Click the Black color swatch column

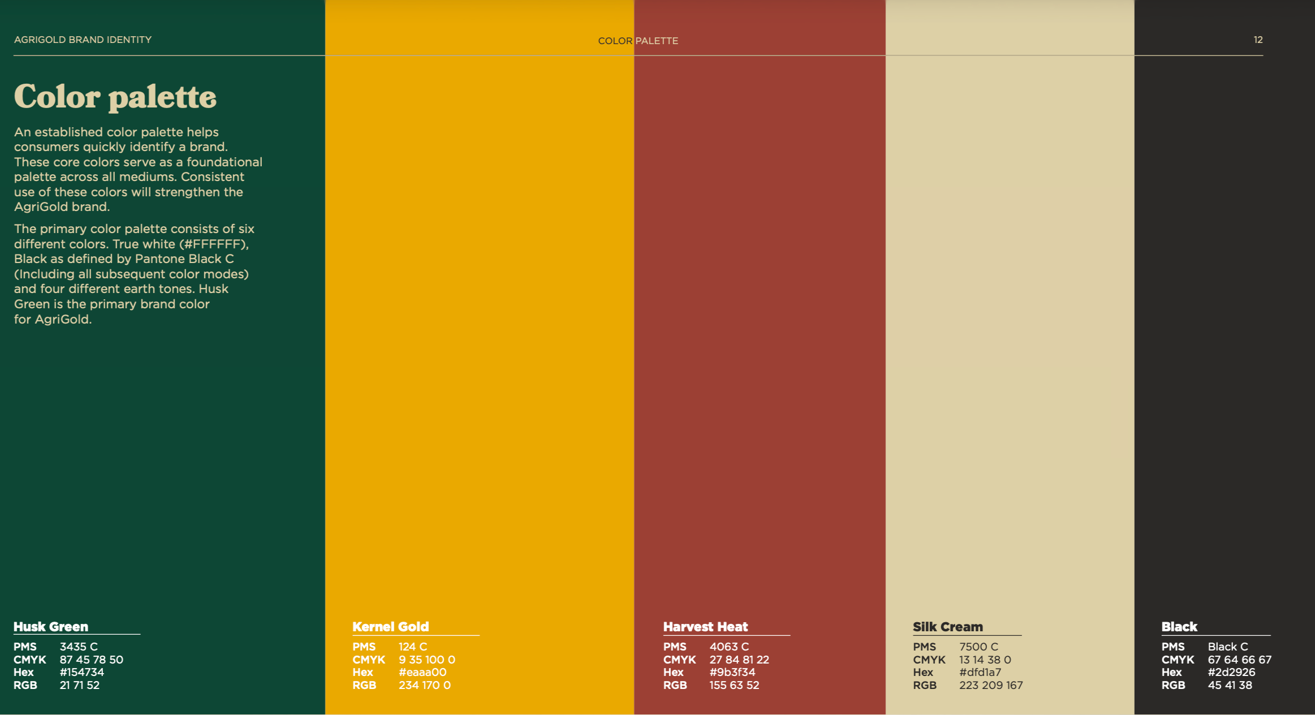[1224, 339]
